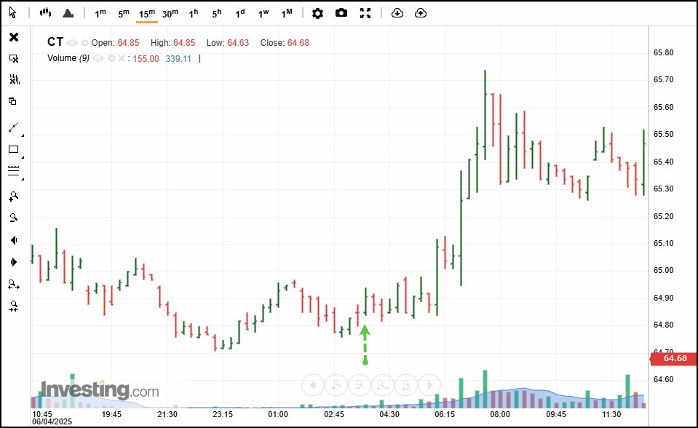Expand time scale with sidebar magnifier arrows
Viewport: 698px width, 428px height.
(x=14, y=284)
